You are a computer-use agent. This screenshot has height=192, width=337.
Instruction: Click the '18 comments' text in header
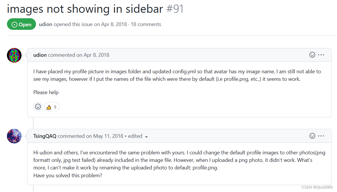pyautogui.click(x=146, y=24)
